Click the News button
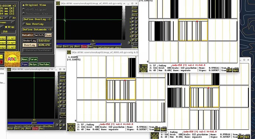The height and width of the screenshot is (139, 255). 24,59
